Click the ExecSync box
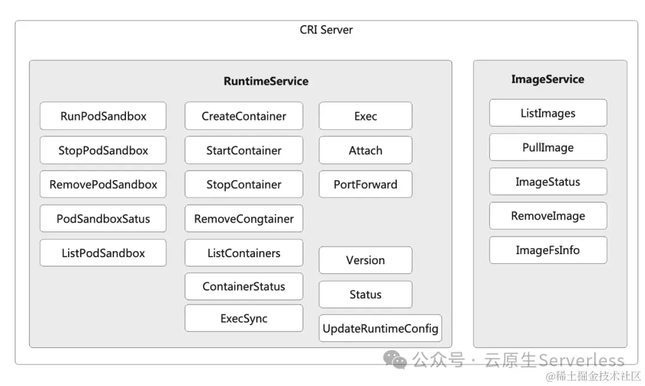The width and height of the screenshot is (645, 386). [244, 319]
